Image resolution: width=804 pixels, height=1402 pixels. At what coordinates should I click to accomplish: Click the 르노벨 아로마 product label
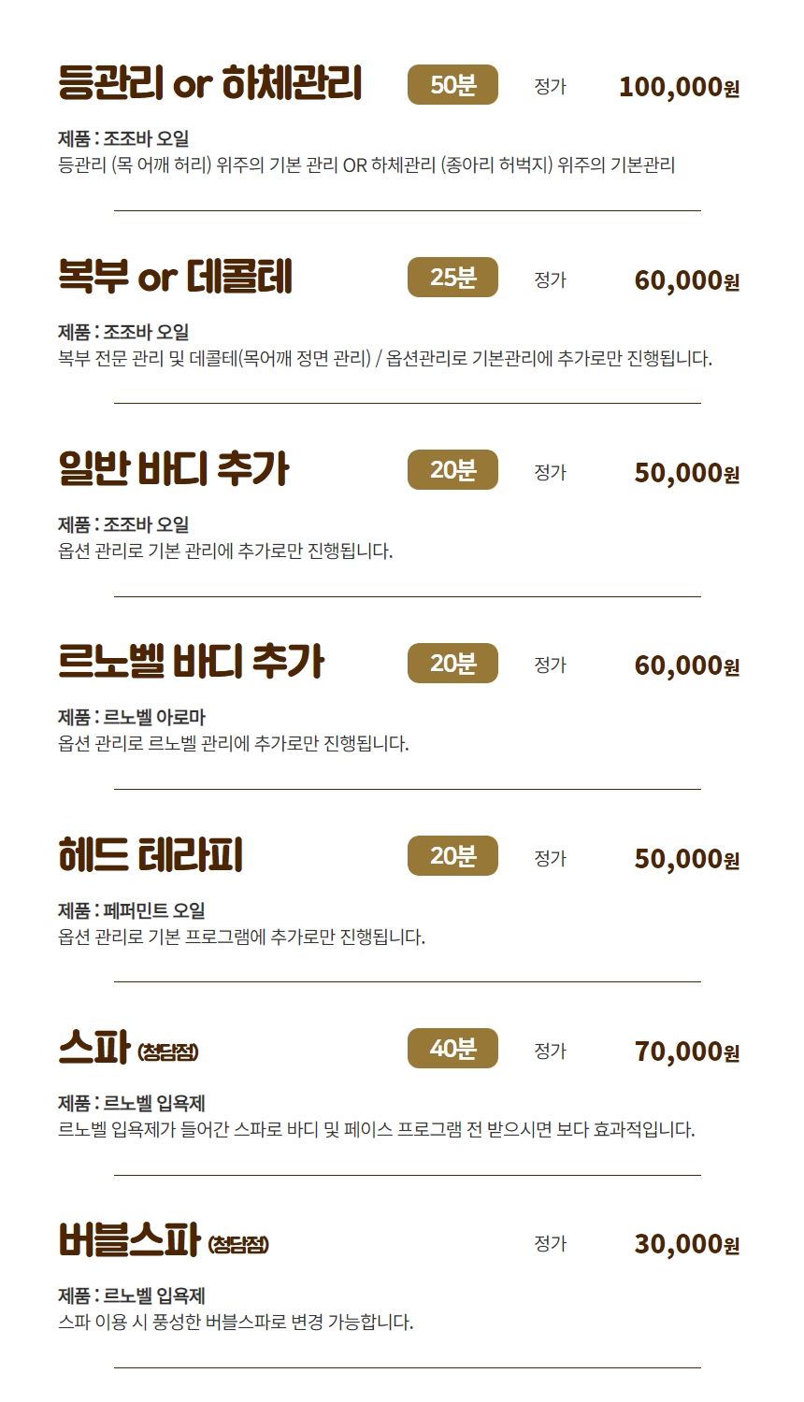[154, 717]
